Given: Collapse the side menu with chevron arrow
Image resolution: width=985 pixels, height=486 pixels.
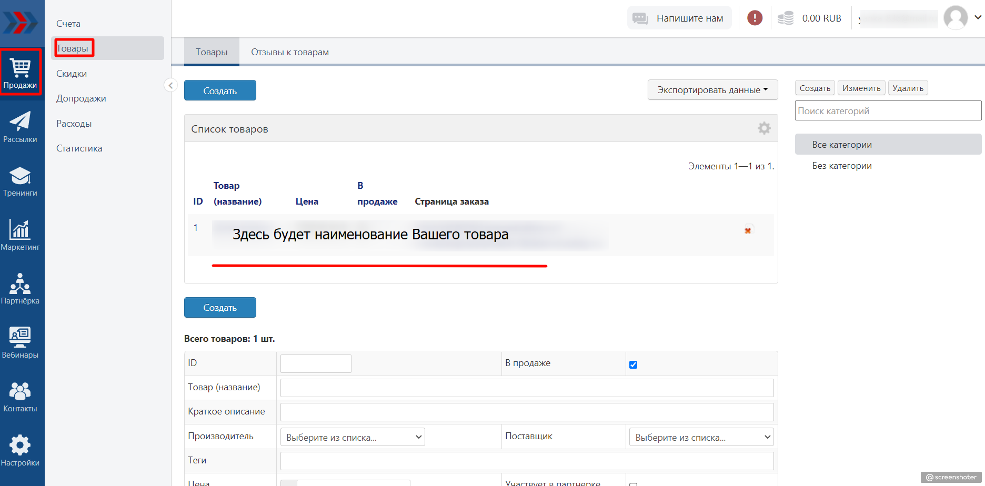Looking at the screenshot, I should click(x=170, y=85).
